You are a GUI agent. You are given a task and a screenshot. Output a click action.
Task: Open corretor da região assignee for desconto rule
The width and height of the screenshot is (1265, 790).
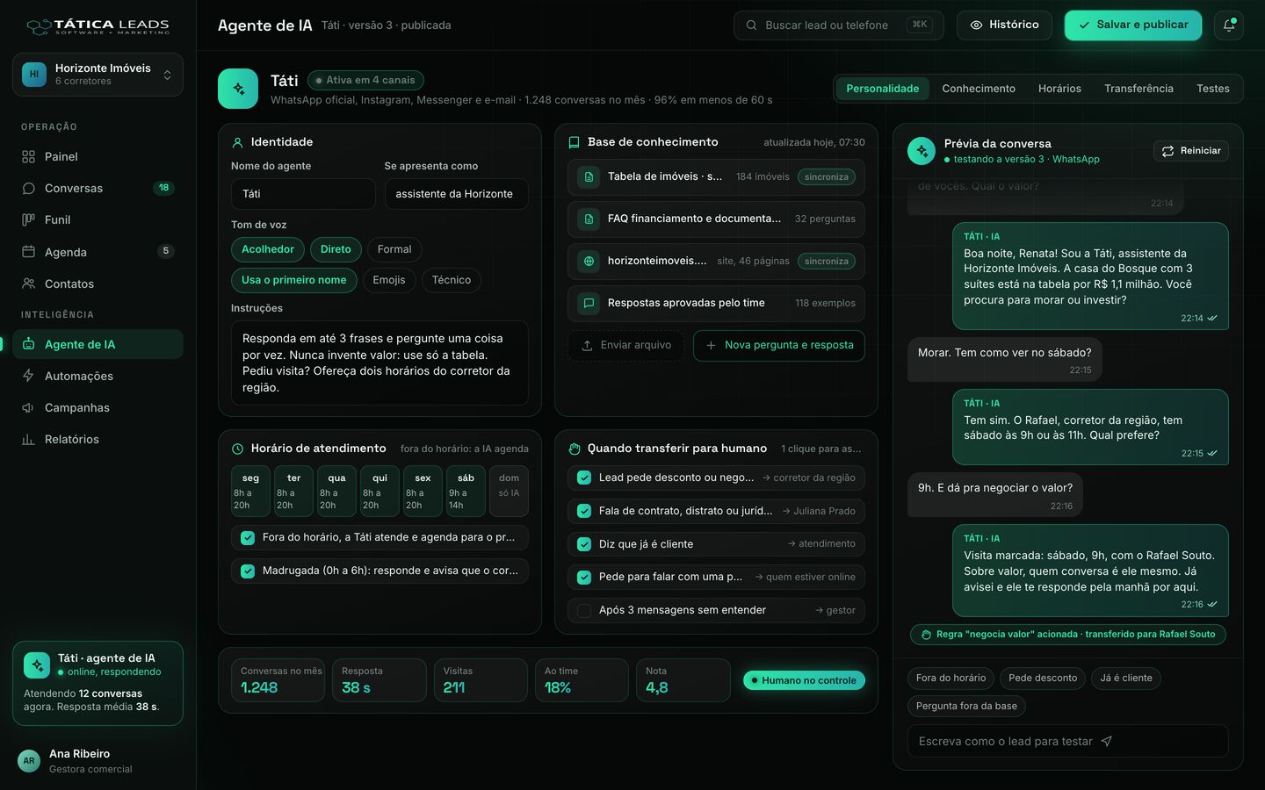pos(809,478)
